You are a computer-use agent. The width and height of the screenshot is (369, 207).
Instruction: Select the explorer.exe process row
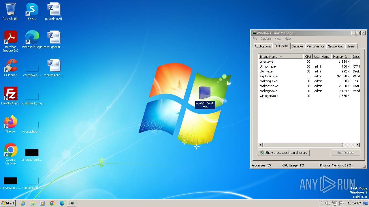point(309,76)
